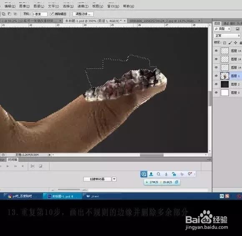Hide 图层 1 using its eye icon
This screenshot has height=236, width=242.
(x=216, y=76)
